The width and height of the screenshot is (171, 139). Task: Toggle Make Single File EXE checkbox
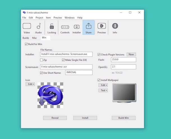[63, 60]
